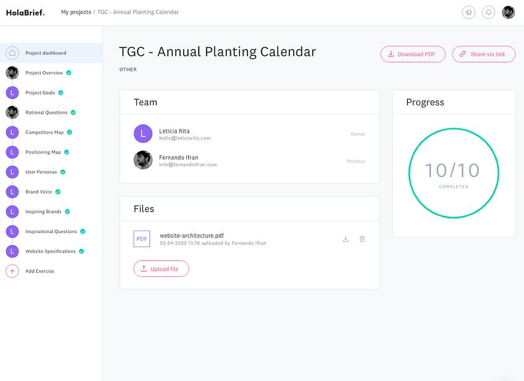Screen dimensions: 524x381
Task: Open Inspirational Questions exercise
Action: 51,232
